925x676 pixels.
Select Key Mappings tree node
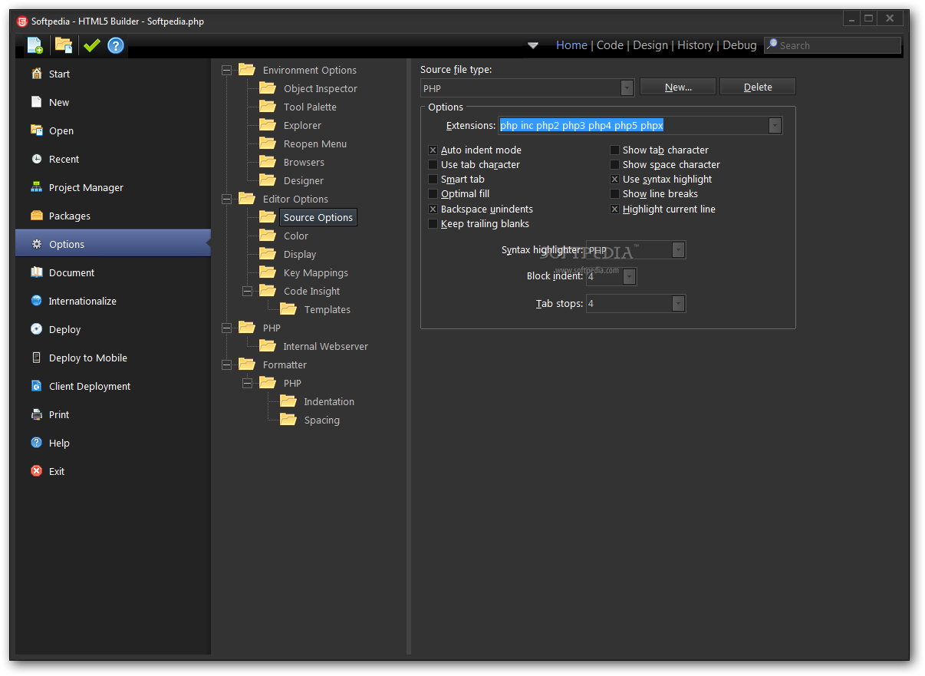pos(316,273)
